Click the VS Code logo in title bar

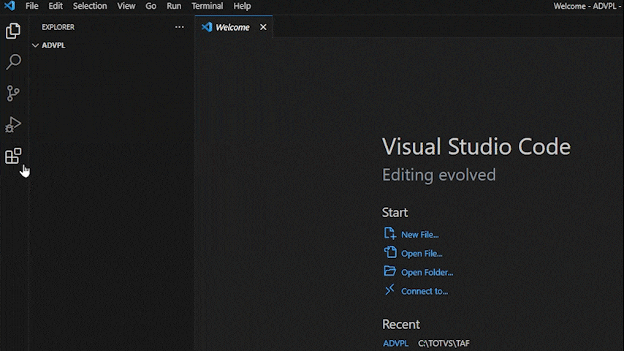[9, 6]
